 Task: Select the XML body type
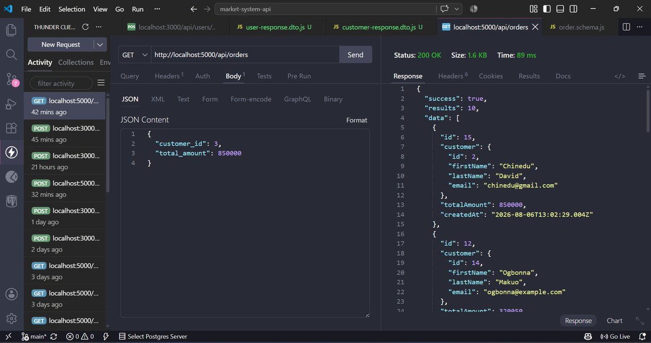158,99
